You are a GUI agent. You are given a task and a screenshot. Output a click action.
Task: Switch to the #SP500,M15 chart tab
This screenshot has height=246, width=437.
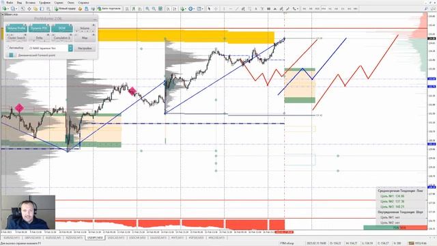[x=196, y=238]
